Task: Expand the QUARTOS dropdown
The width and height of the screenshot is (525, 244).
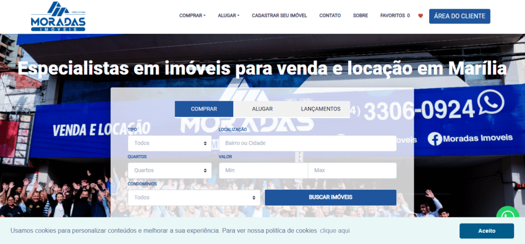Action: click(x=169, y=170)
